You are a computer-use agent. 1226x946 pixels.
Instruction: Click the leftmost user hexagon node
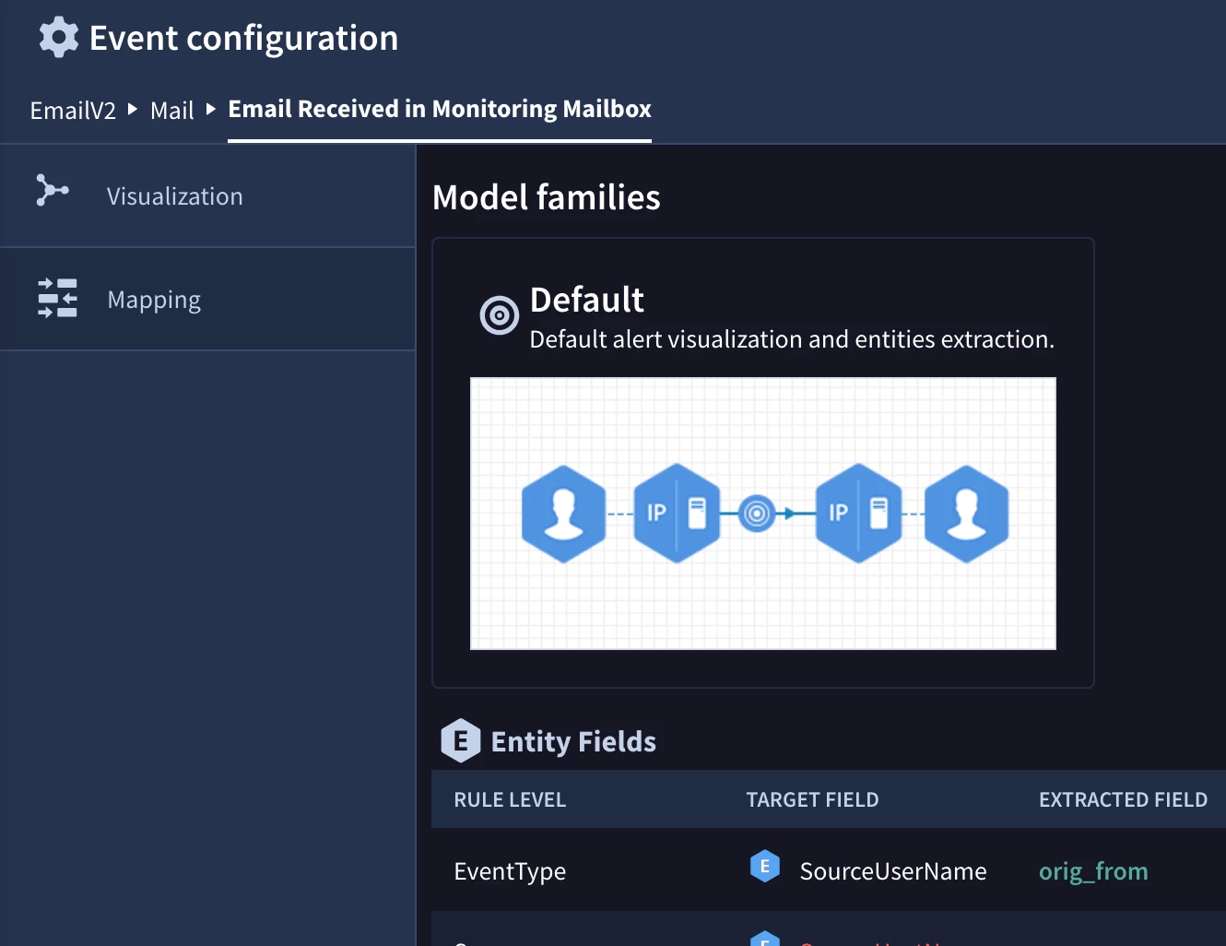[x=563, y=514]
